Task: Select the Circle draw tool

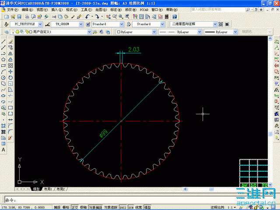Action: pyautogui.click(x=3, y=78)
